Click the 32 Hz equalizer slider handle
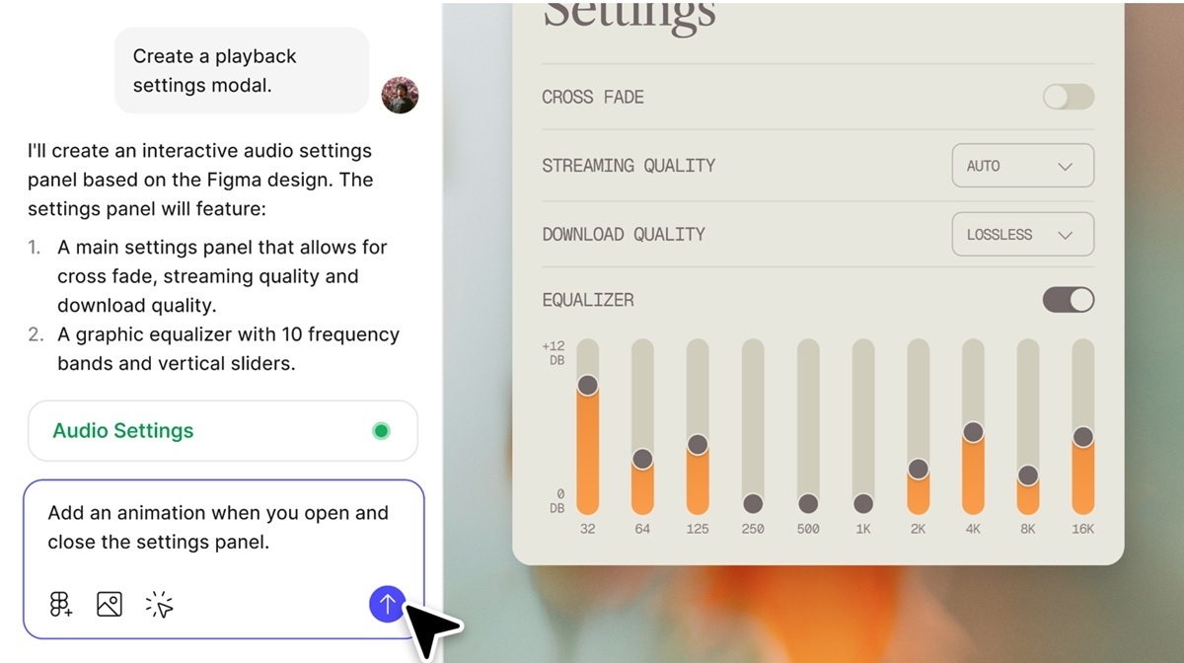Image resolution: width=1184 pixels, height=663 pixels. point(587,384)
